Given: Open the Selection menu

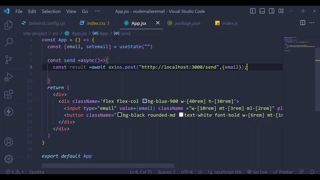Looking at the screenshot, I should [x=51, y=11].
